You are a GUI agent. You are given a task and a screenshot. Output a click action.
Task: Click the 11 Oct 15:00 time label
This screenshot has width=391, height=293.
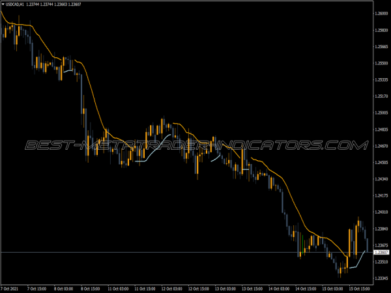(145, 288)
